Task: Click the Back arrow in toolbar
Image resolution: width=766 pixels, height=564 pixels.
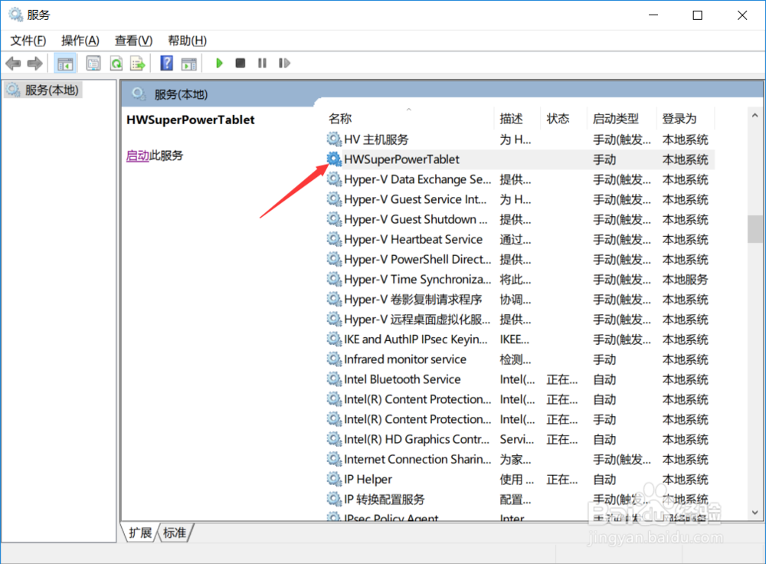Action: point(13,63)
